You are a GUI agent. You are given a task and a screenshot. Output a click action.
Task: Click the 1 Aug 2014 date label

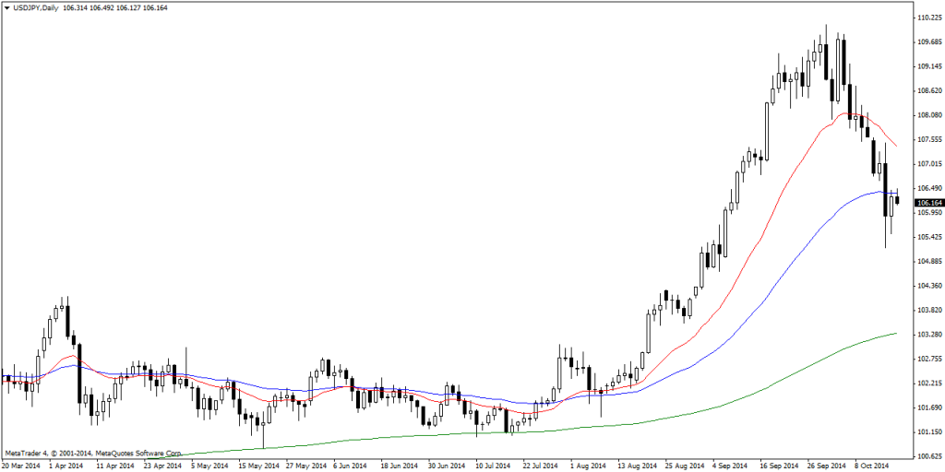coord(587,466)
